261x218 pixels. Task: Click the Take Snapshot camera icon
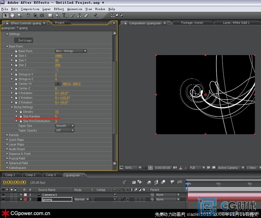tap(175, 168)
